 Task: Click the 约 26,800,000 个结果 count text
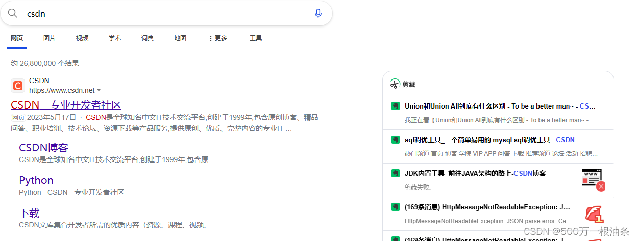point(45,63)
